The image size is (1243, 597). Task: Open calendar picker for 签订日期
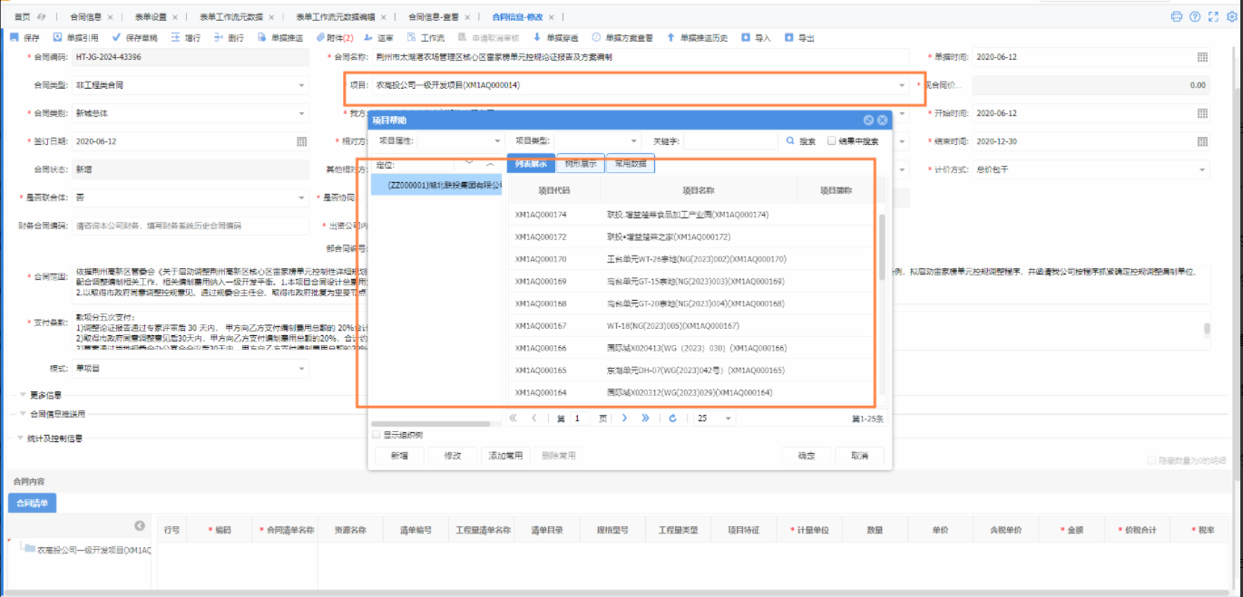point(302,141)
